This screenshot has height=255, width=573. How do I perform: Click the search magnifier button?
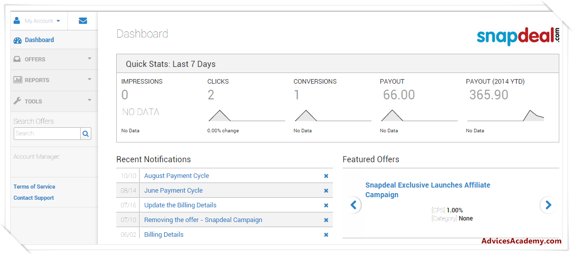86,134
